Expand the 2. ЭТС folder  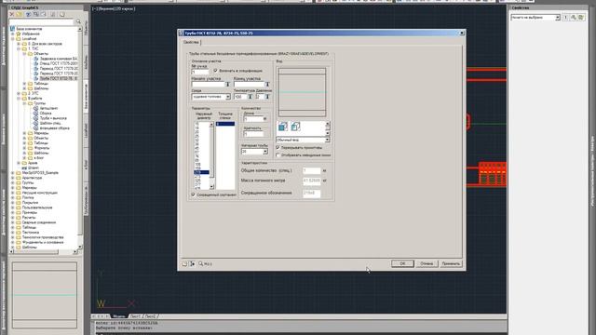click(19, 93)
